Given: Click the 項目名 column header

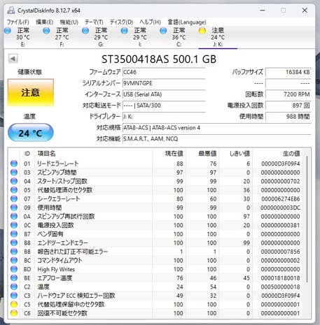Looking at the screenshot, I should 93,154.
